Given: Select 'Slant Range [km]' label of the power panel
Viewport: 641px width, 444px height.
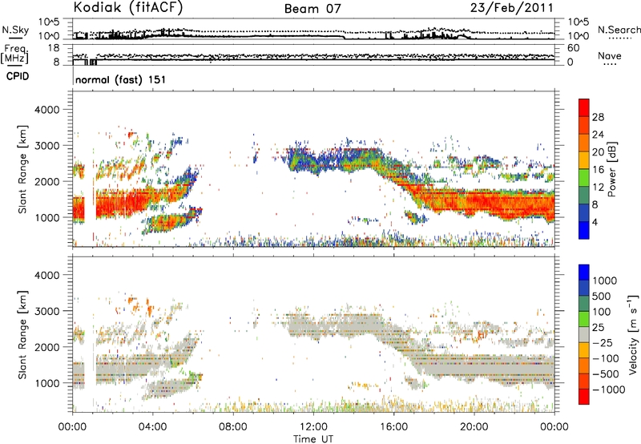Looking at the screenshot, I should click(x=22, y=169).
